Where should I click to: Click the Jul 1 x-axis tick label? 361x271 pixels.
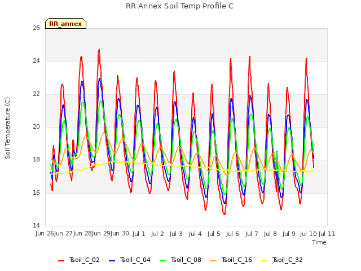[x=139, y=234]
